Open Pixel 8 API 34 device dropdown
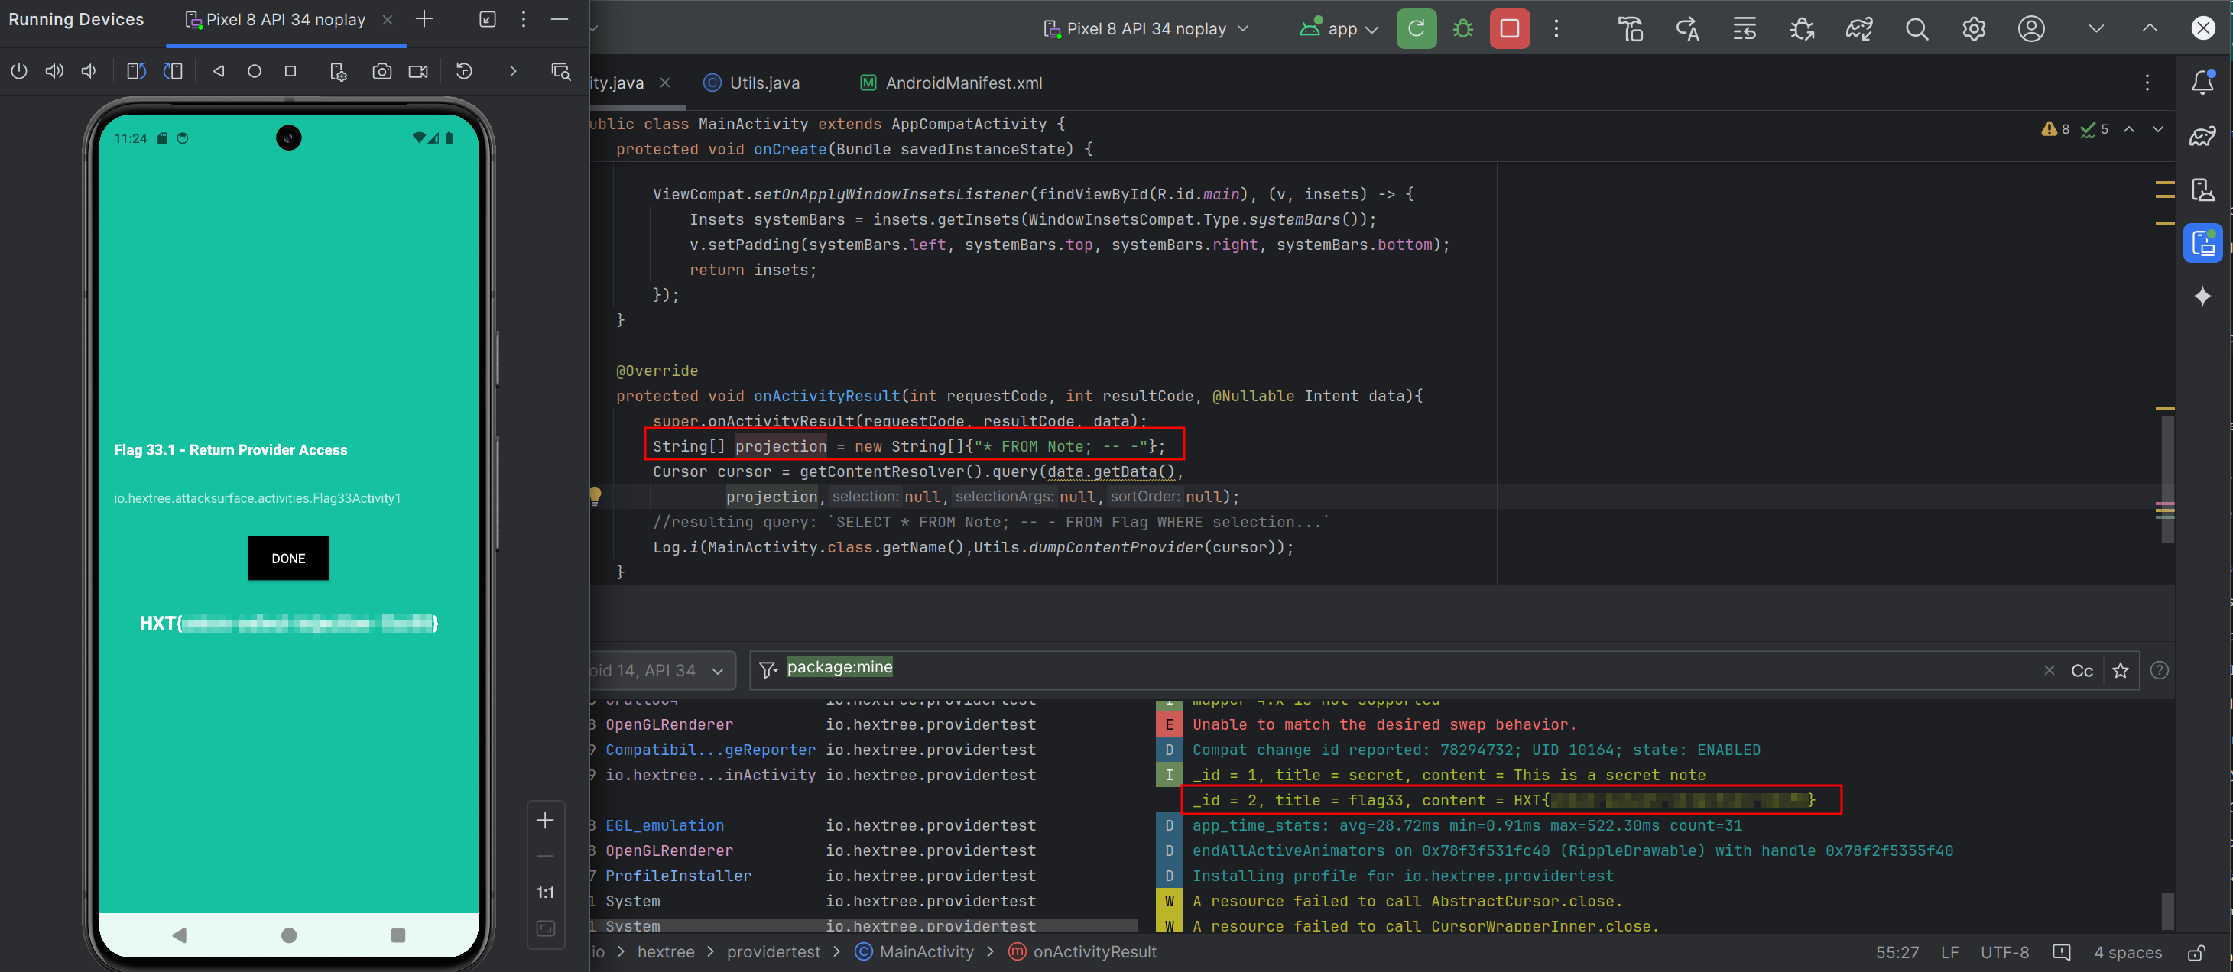 pos(1146,28)
